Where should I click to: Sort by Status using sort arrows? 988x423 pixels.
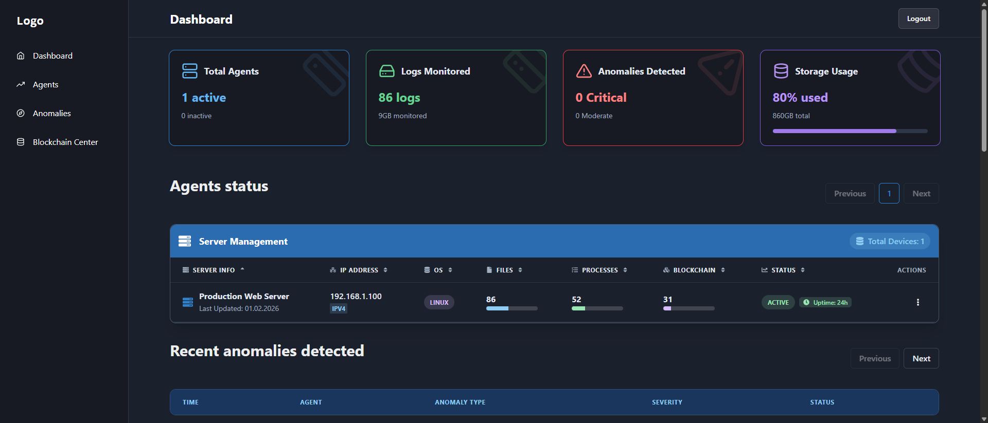[803, 270]
